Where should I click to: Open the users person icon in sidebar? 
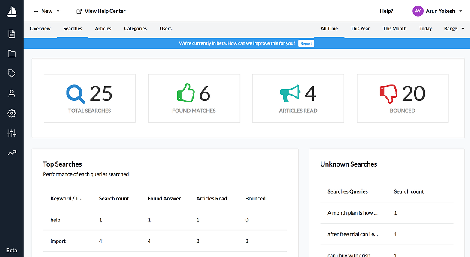coord(12,93)
